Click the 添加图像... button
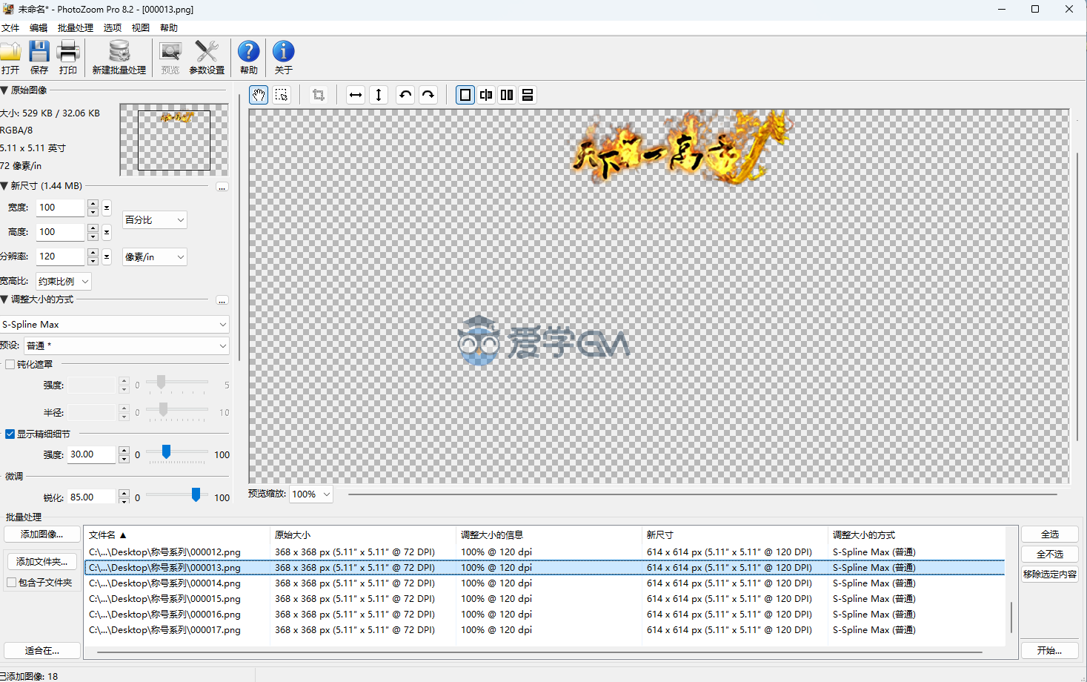This screenshot has height=682, width=1087. (x=41, y=534)
